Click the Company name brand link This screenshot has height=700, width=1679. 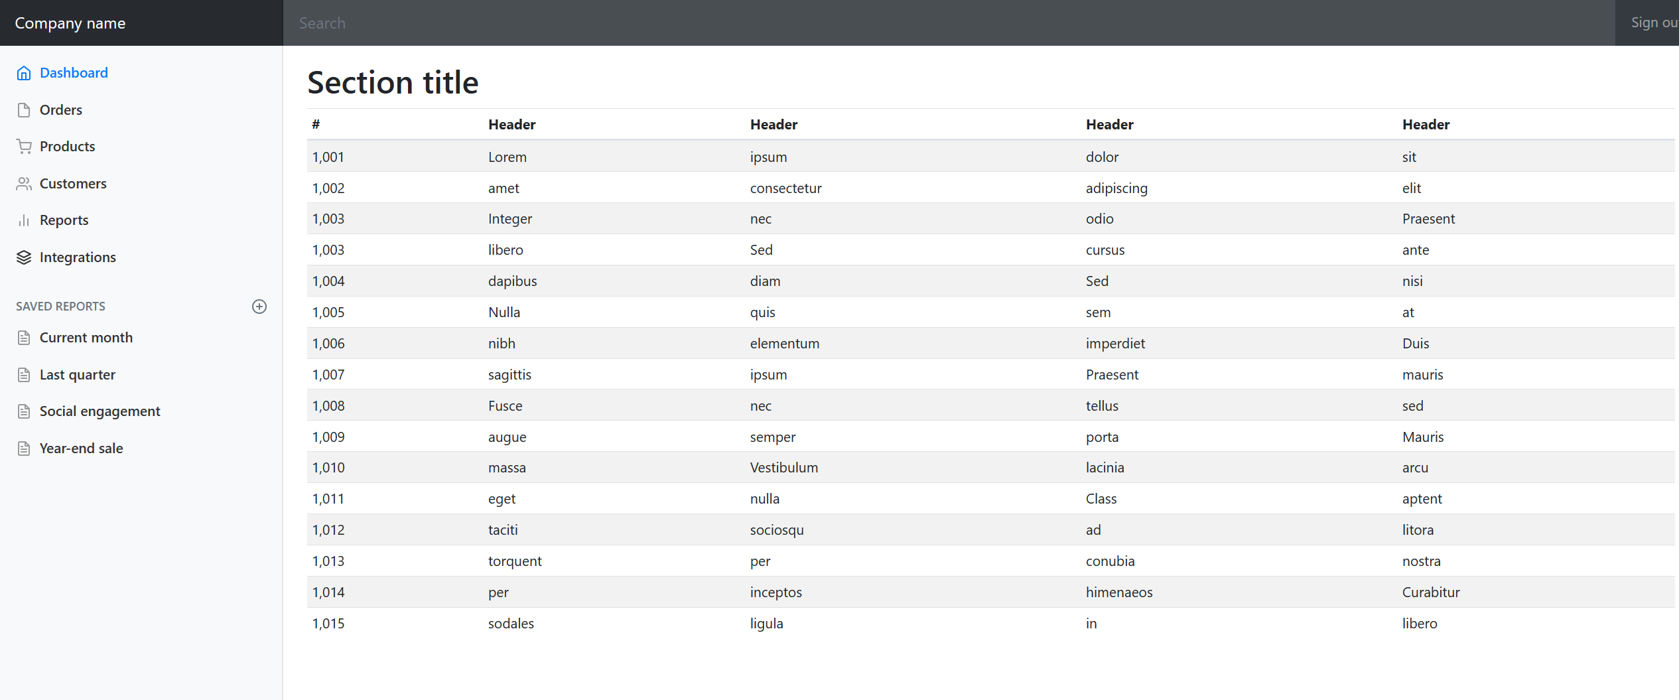pos(70,23)
